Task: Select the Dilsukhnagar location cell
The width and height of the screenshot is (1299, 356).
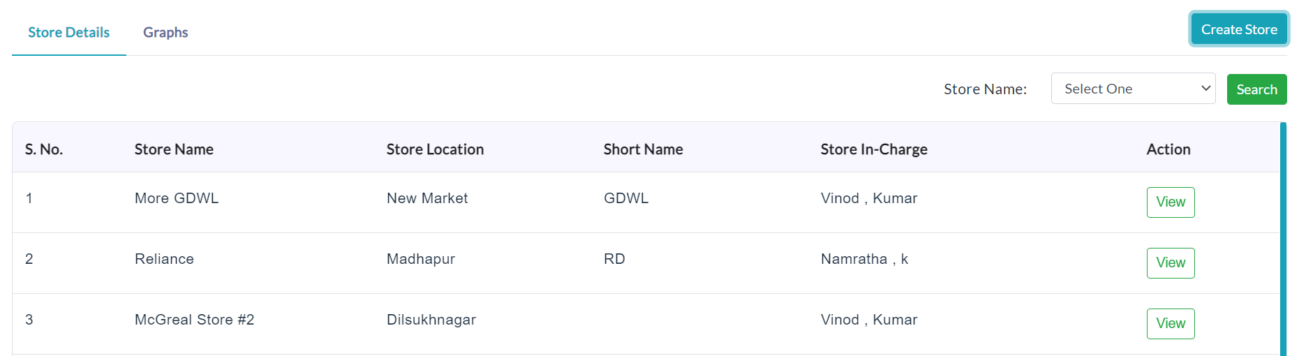Action: [x=431, y=320]
